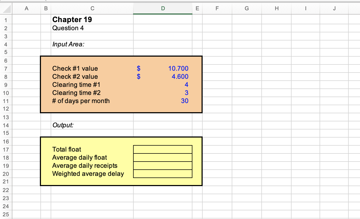
Task: Select the empty Average daily receipts answer cell
Action: coord(163,166)
